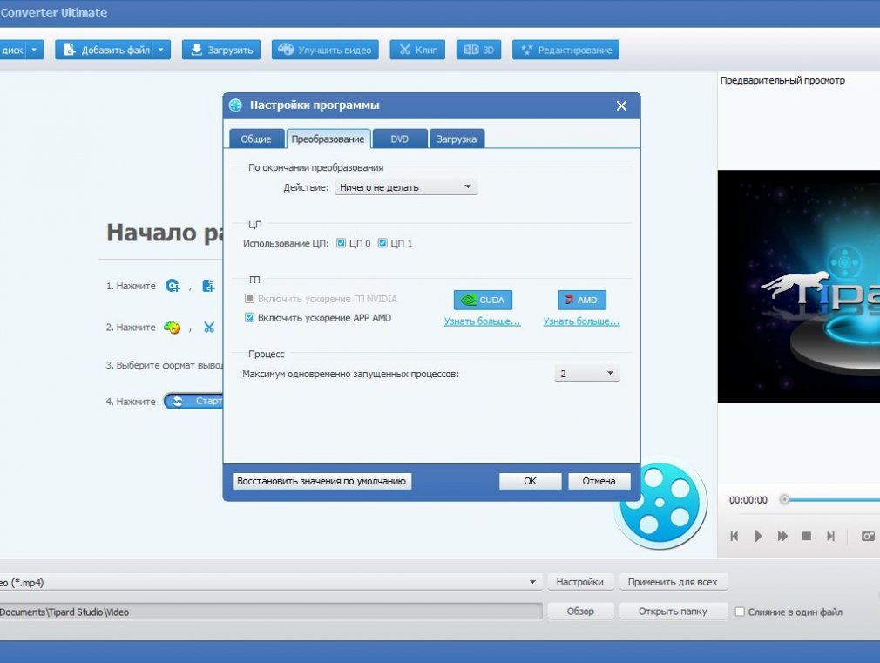Open Узнать больше link under AMD
The image size is (880, 663).
[x=581, y=321]
